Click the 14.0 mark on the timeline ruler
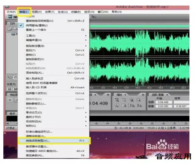 [x=137, y=88]
